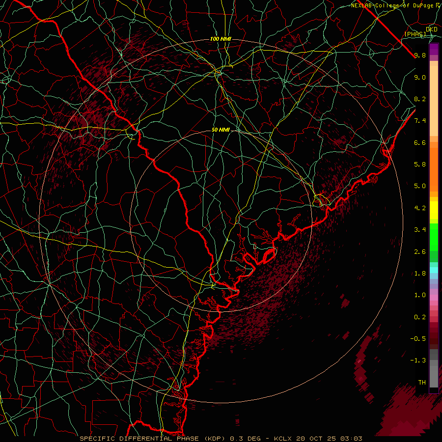Screen dimensions: 442x442
Task: Click the cyan color bar segment
Action: [x=434, y=270]
